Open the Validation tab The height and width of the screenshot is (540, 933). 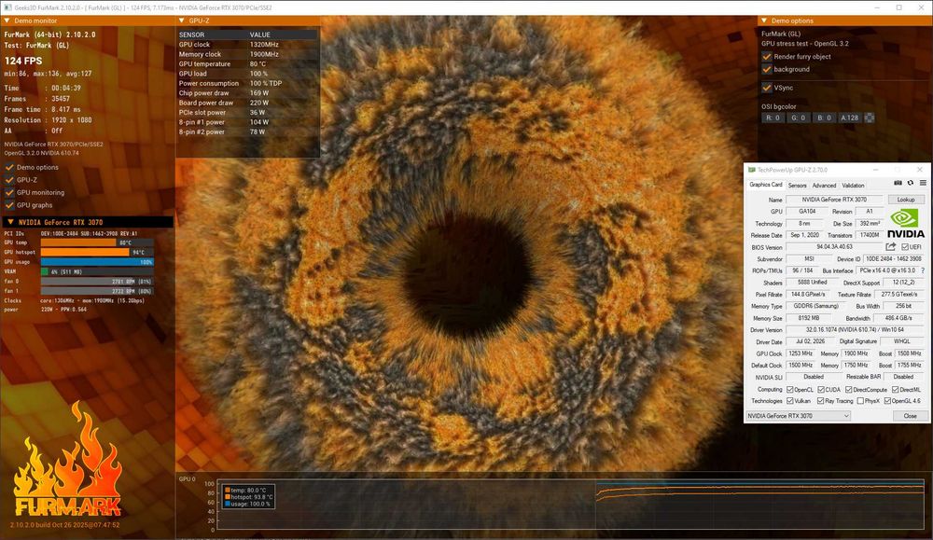854,185
